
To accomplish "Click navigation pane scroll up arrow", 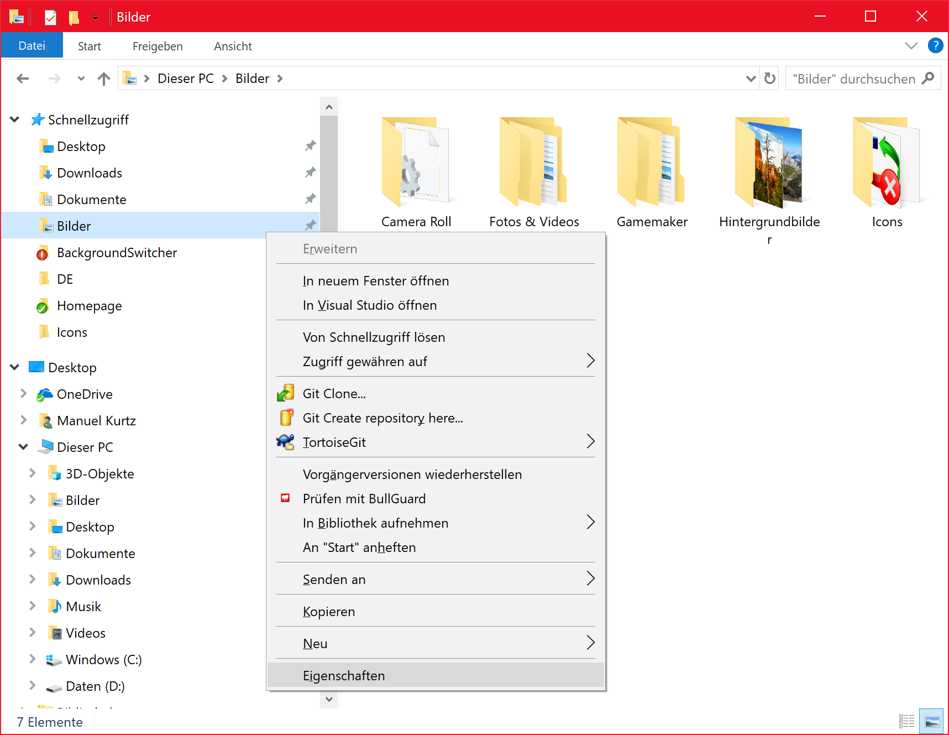I will pos(329,107).
